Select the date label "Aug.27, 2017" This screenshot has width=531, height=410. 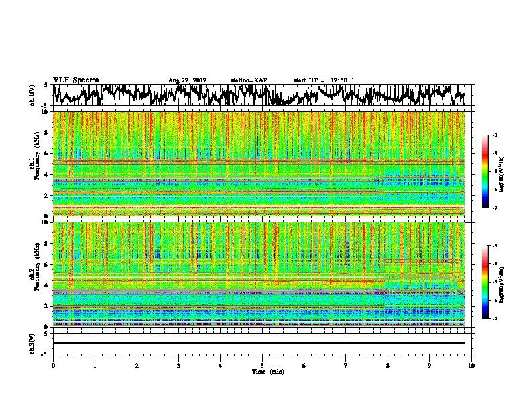187,80
